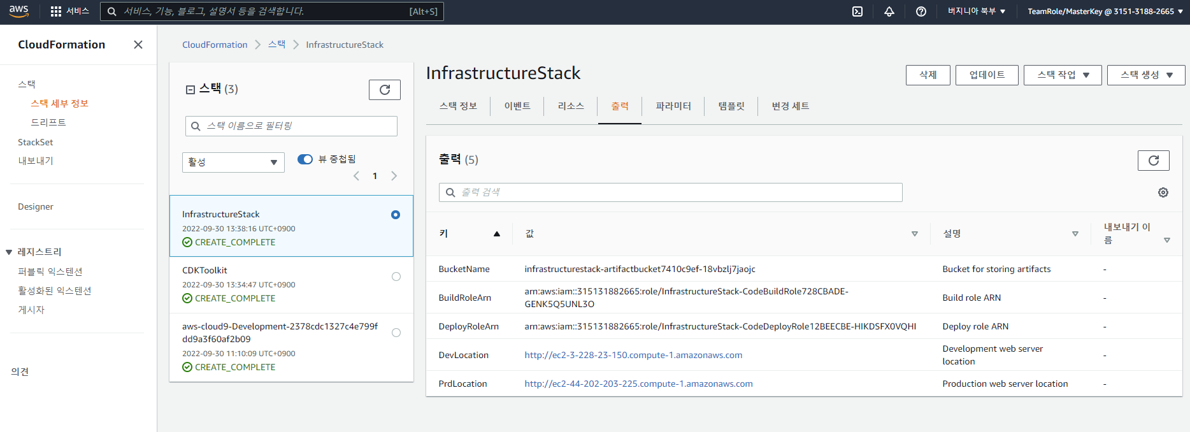Click the BuildRoleArn key cell
Screen dimensions: 1190x432
tap(464, 298)
